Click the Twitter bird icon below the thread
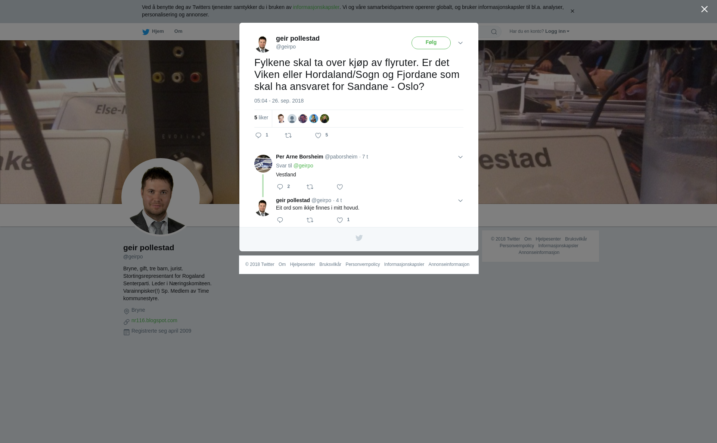This screenshot has width=717, height=443. coord(359,238)
